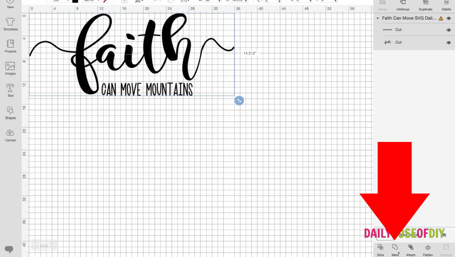Image resolution: width=455 pixels, height=257 pixels.
Task: Attach the selected layers
Action: [x=411, y=250]
